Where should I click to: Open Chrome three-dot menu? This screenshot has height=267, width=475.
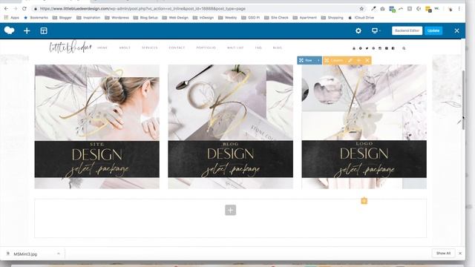tap(459, 9)
